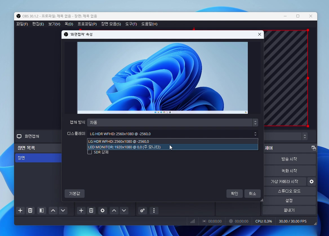Click OBS logo in main window title bar
Screen dimensions: 329x236
[19, 16]
